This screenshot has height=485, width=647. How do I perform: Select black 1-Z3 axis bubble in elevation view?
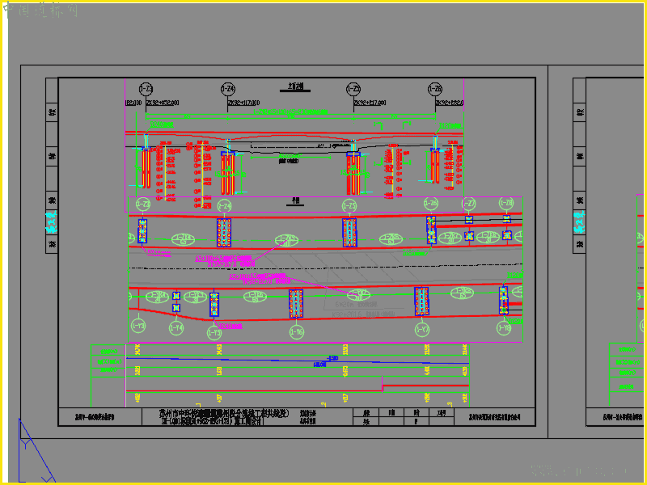tap(146, 89)
